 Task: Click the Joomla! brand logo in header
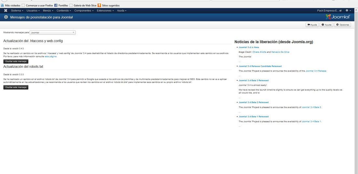pyautogui.click(x=338, y=17)
